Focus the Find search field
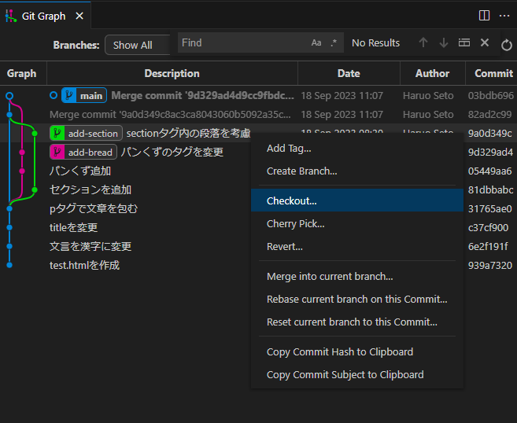 tap(242, 42)
